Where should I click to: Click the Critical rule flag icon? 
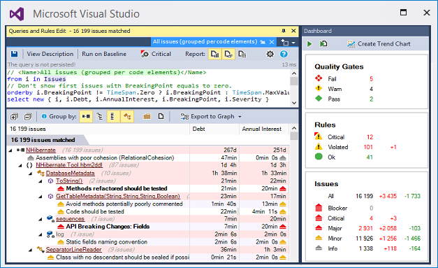[x=145, y=54]
